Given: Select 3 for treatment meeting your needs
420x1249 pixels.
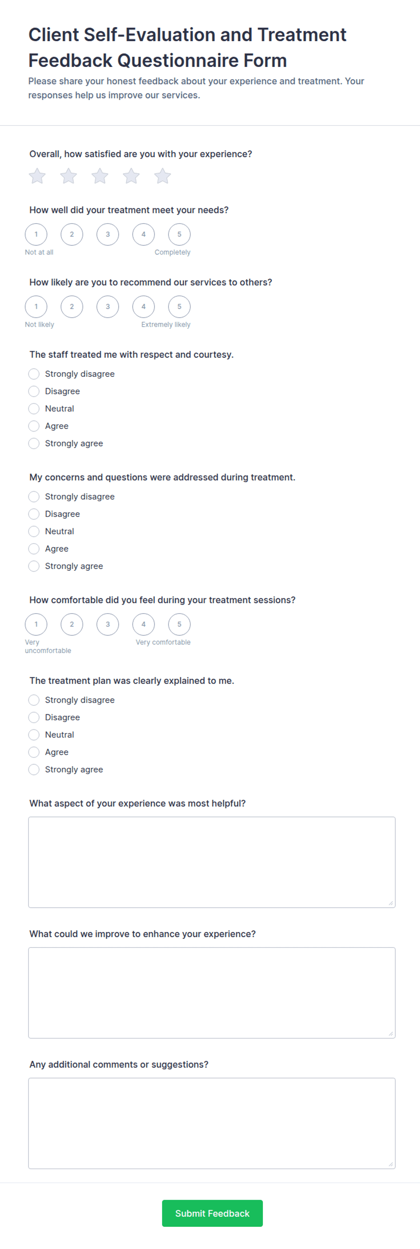Looking at the screenshot, I should coord(107,235).
